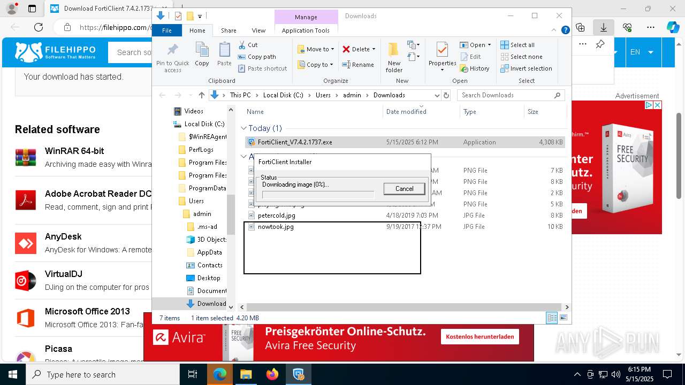Open file History from the ribbon
The height and width of the screenshot is (385, 685).
474,68
